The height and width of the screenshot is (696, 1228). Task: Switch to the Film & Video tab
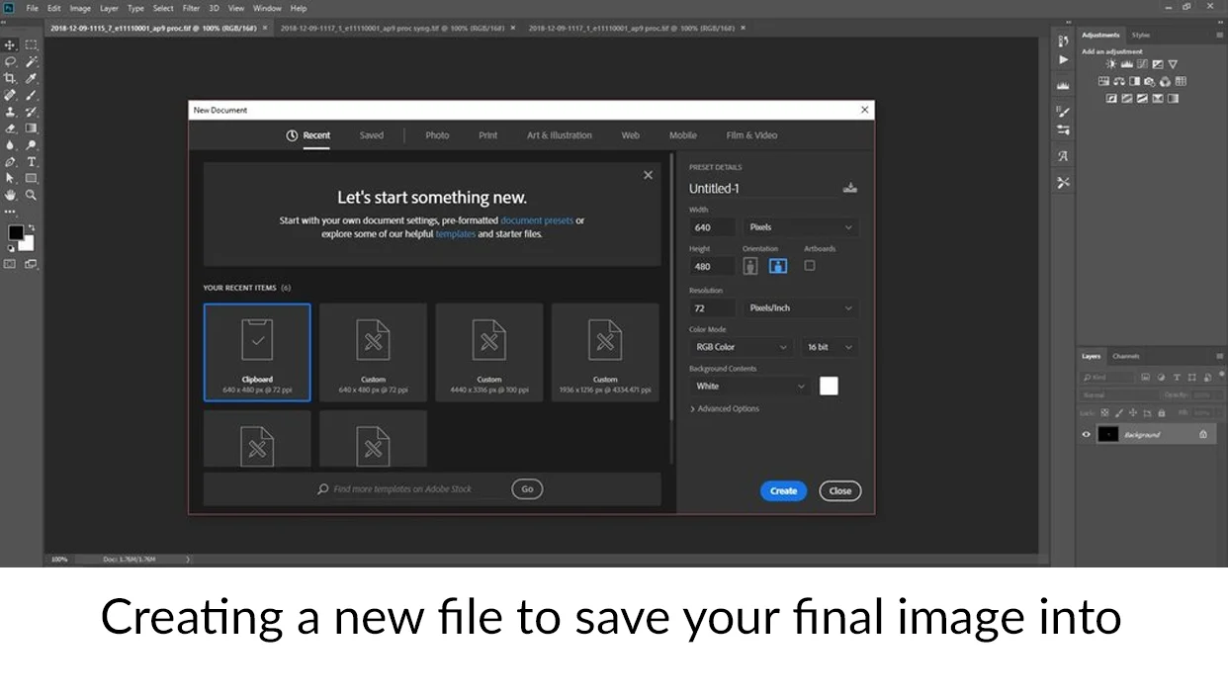click(751, 135)
